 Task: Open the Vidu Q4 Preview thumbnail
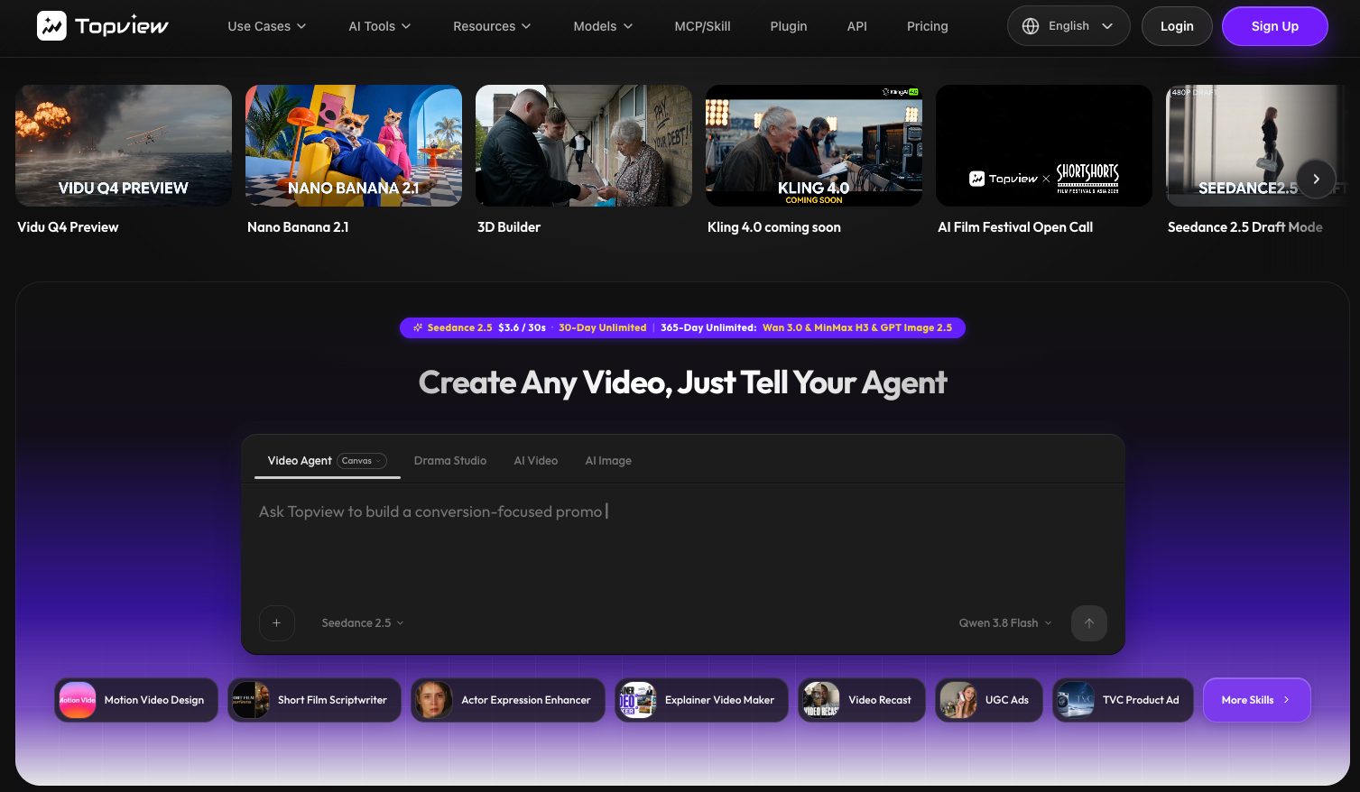(124, 145)
